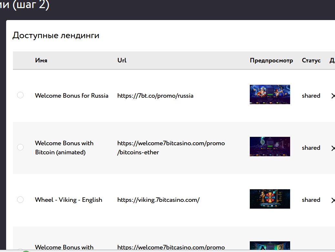Click 'shared' status in the Wheel - Viking row

(311, 200)
